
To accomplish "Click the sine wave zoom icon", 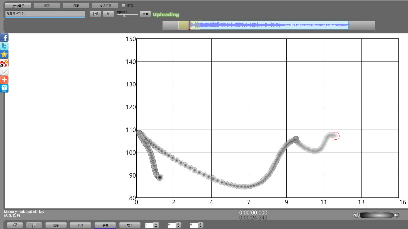I will 356,215.
